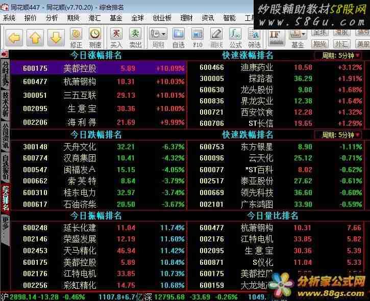Click the 修正 toolbar icon
The height and width of the screenshot is (301, 370).
(x=76, y=38)
